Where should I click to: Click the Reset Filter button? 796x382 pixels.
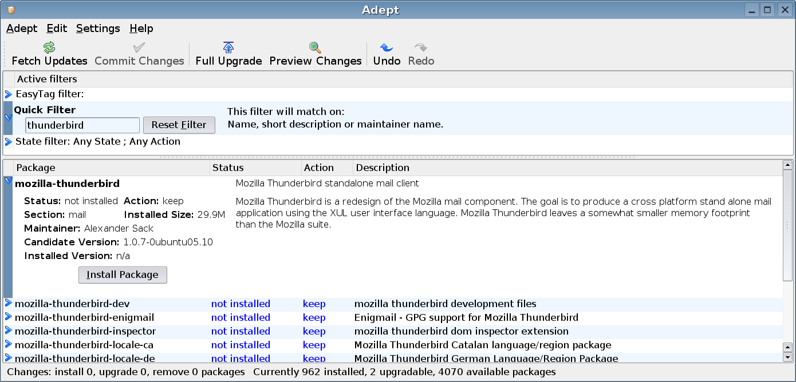pos(179,125)
